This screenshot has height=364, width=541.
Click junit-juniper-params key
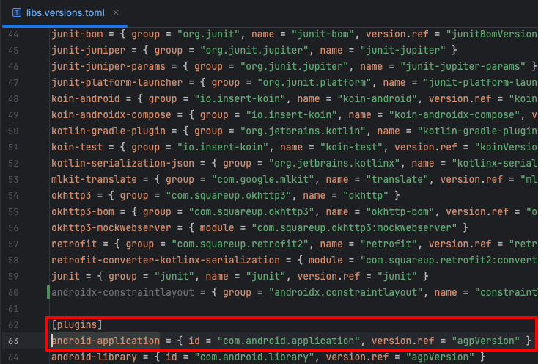click(108, 67)
